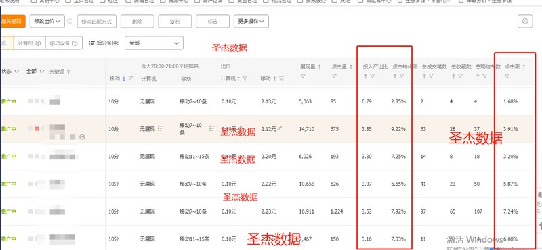
Task: Switch to 移动设备 device tab
Action: click(64, 43)
